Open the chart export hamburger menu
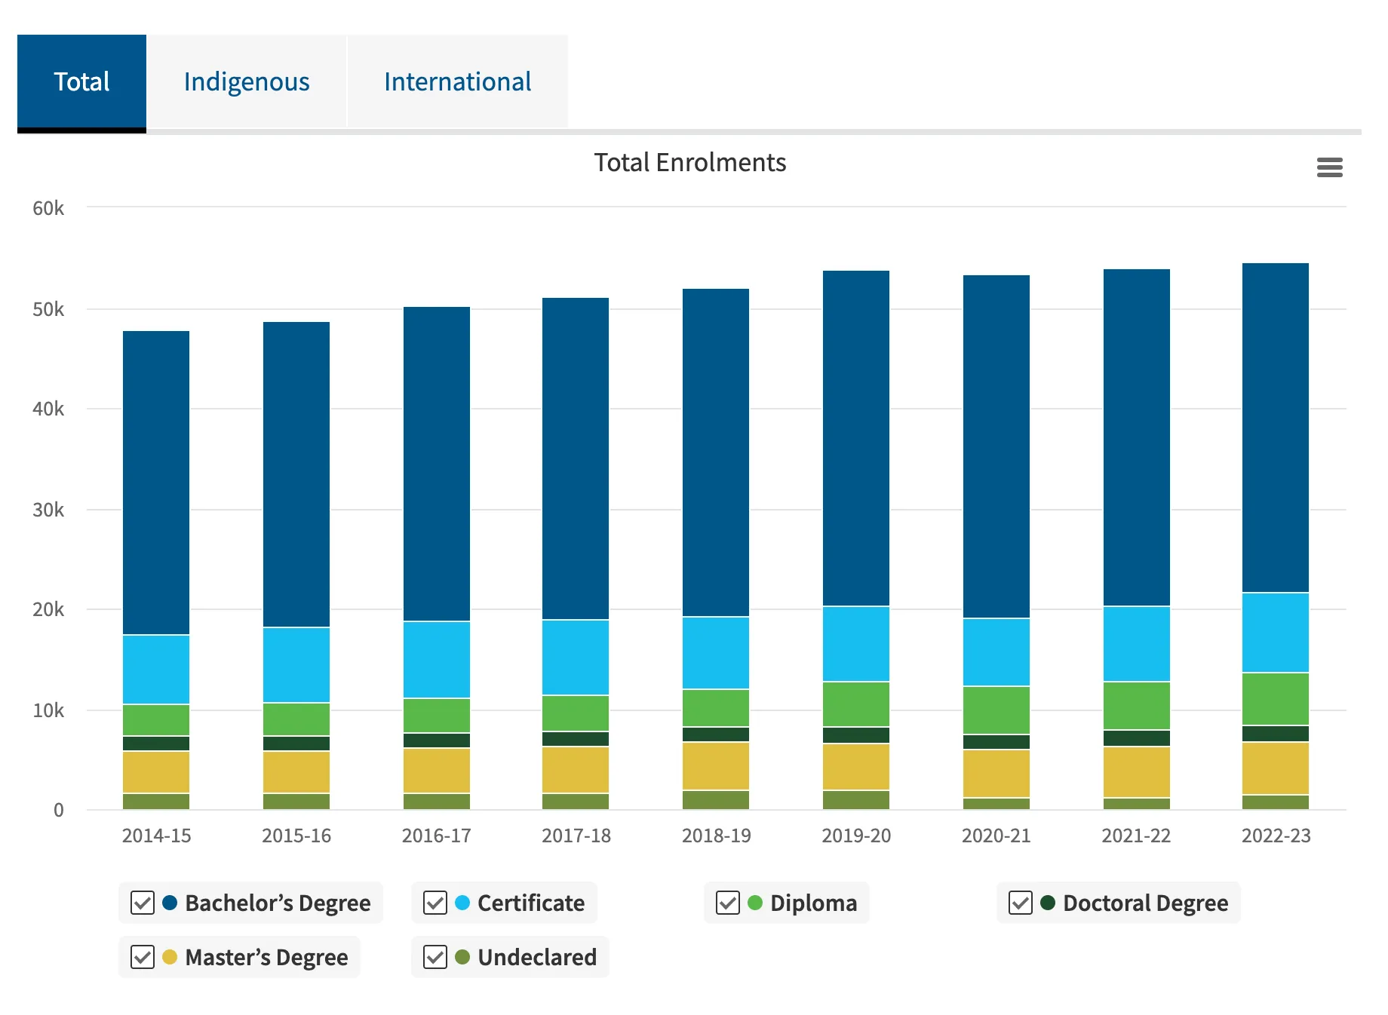Viewport: 1388px width, 1015px height. click(x=1330, y=167)
